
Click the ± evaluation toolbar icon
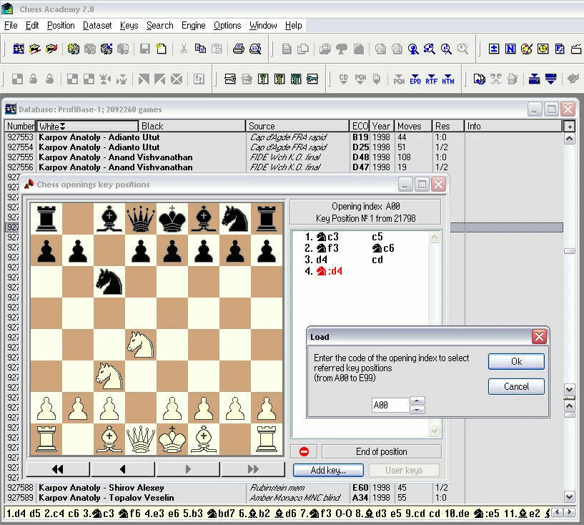coord(494,49)
